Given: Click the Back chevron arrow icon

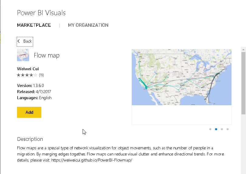Looking at the screenshot, I should click(x=19, y=41).
